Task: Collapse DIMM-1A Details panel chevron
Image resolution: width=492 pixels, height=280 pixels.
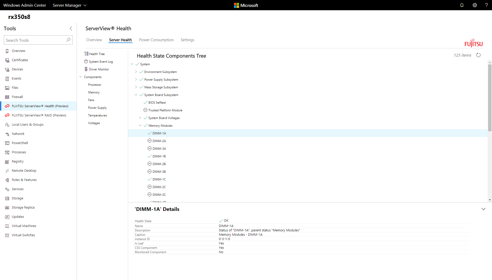Action: click(x=484, y=209)
